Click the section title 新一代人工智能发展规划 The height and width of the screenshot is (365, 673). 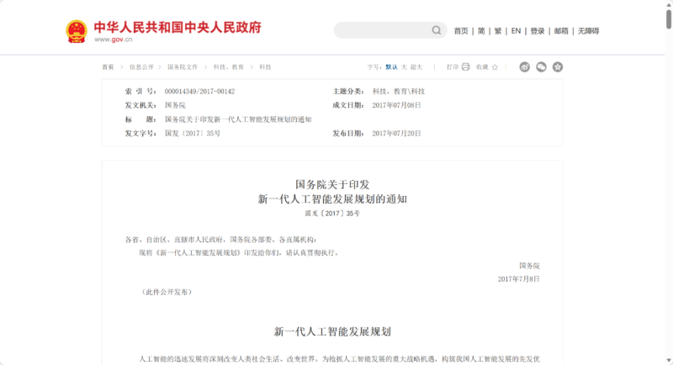(x=332, y=331)
